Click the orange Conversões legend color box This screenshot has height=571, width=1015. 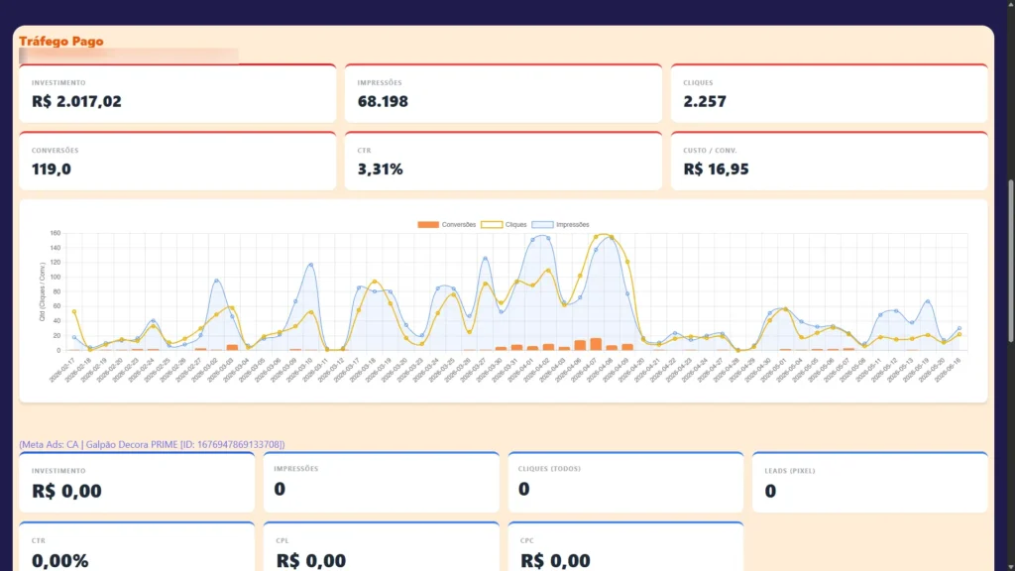point(428,225)
